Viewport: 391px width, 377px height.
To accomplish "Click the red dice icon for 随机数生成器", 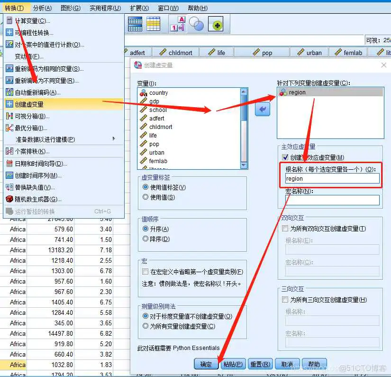I will (9, 199).
